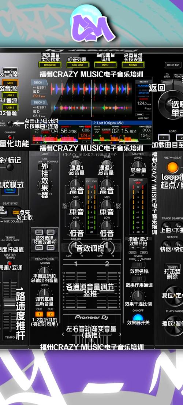Adjust the headphones LEVEL knob
This screenshot has height=405, width=183.
coord(44,294)
